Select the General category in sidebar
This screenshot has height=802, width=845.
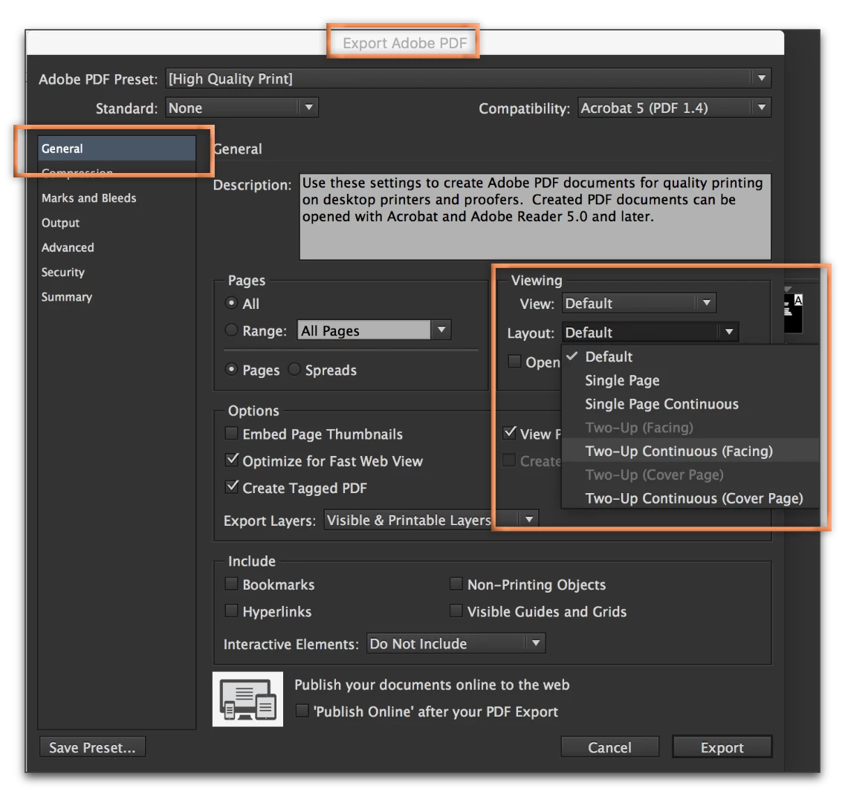(117, 148)
